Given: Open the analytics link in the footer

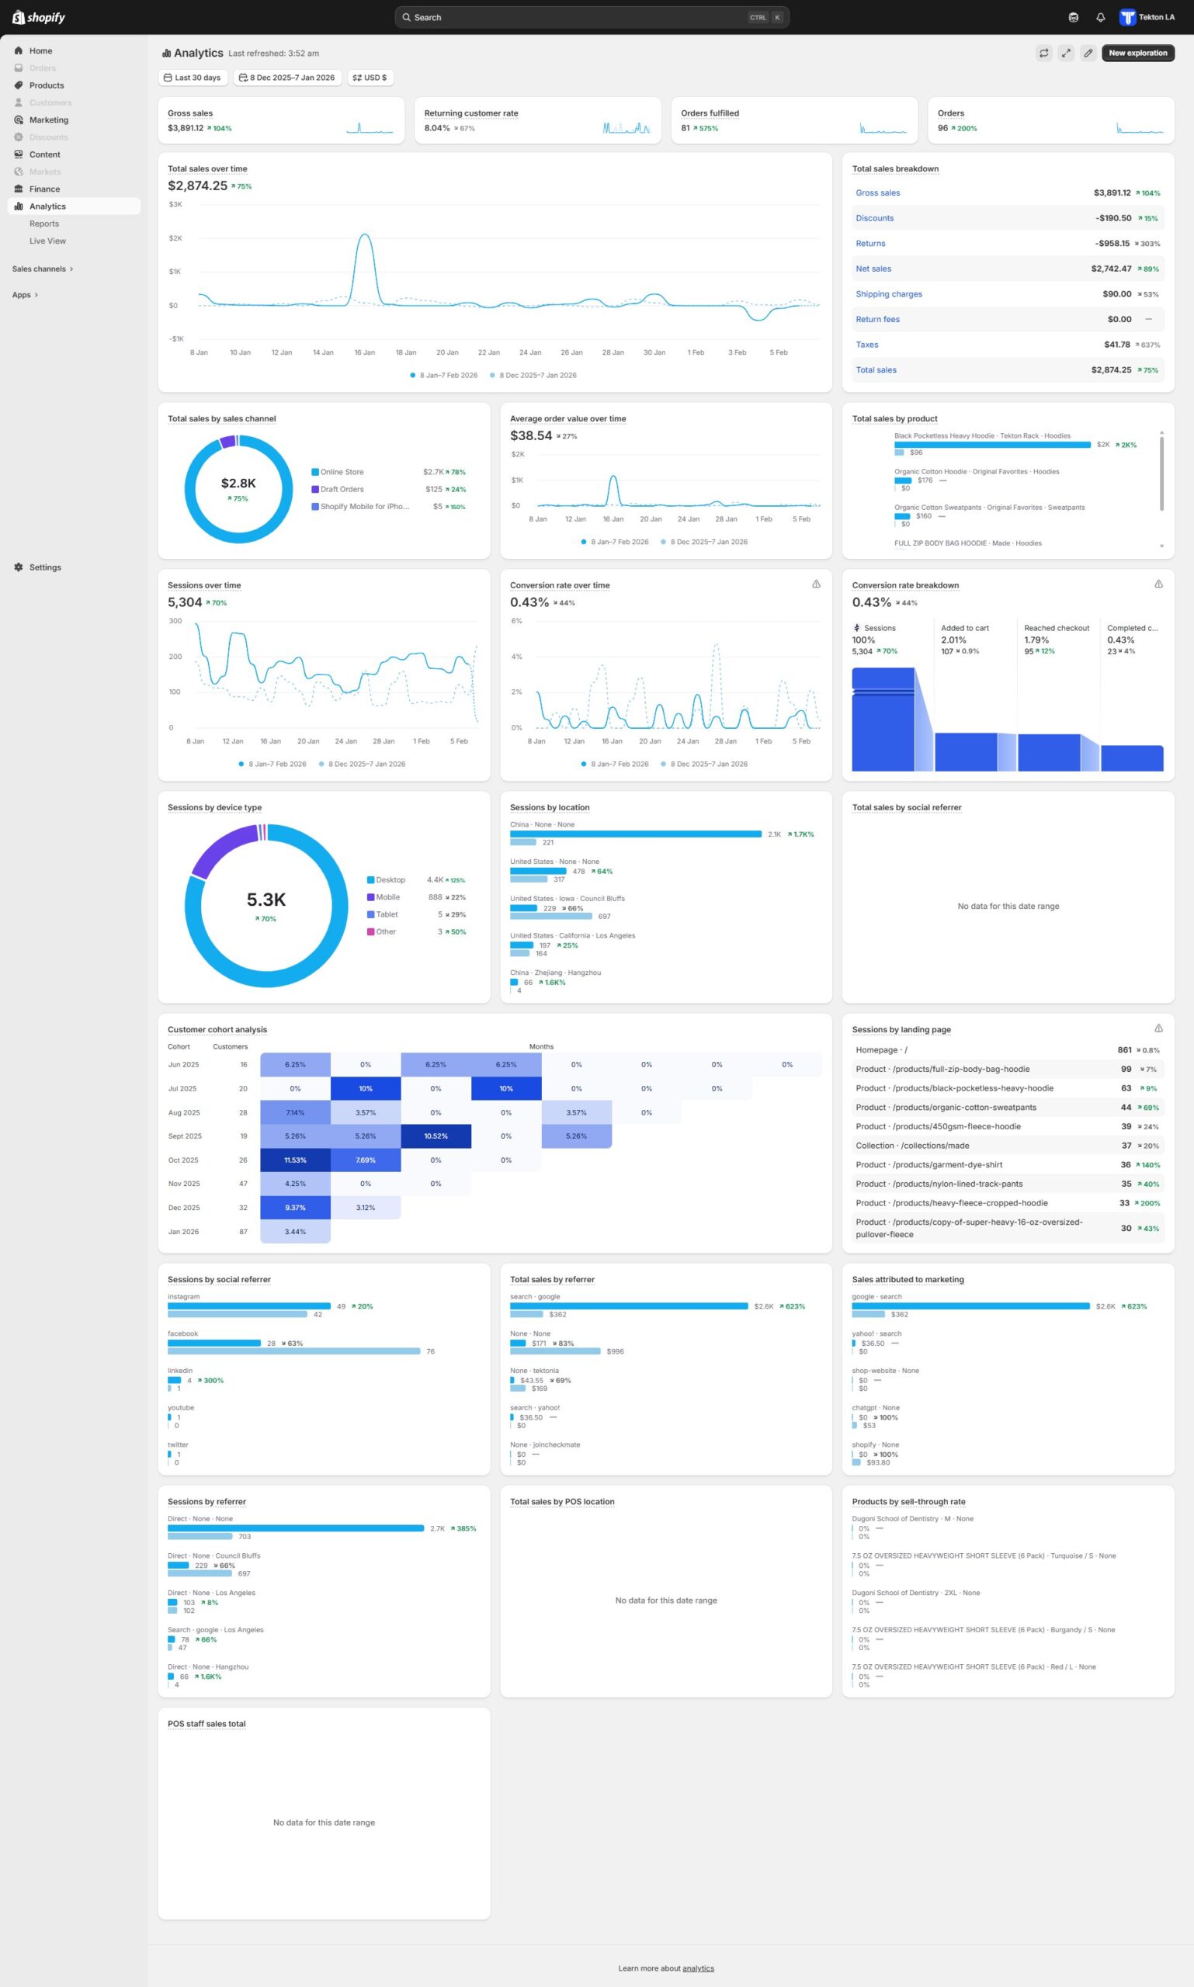Looking at the screenshot, I should click(x=698, y=1968).
